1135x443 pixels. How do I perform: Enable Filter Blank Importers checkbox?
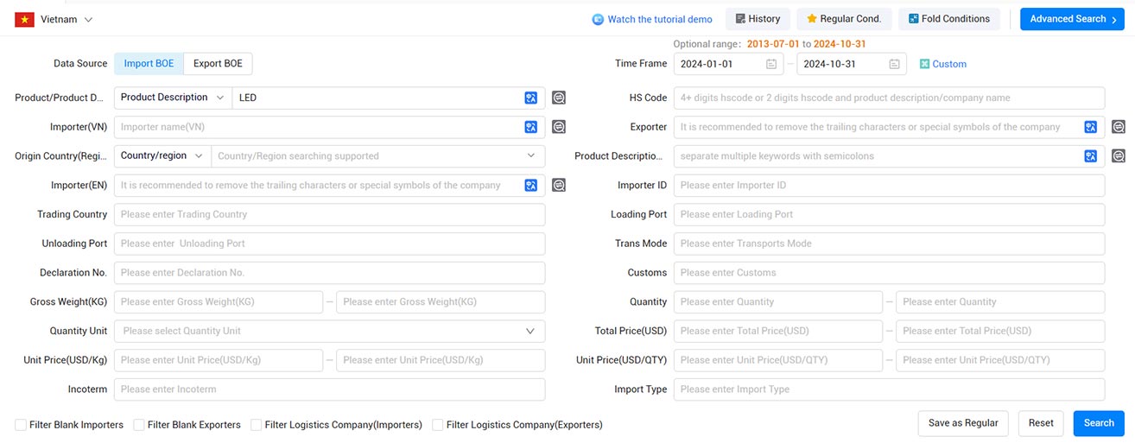pyautogui.click(x=20, y=425)
